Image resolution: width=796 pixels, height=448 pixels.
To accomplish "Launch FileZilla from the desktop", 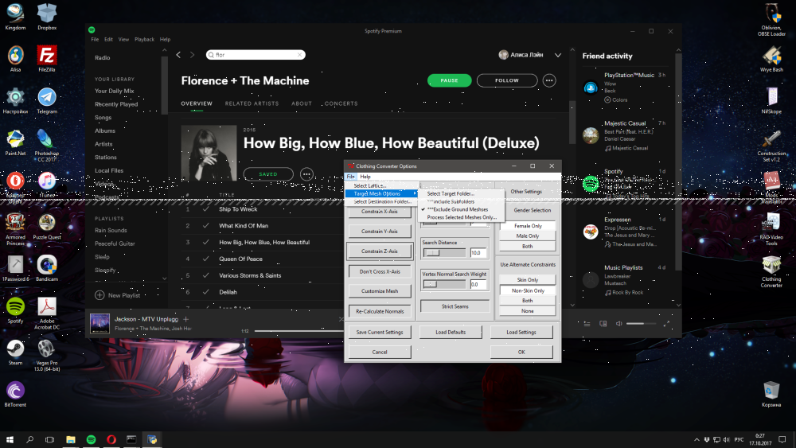I will pos(47,58).
